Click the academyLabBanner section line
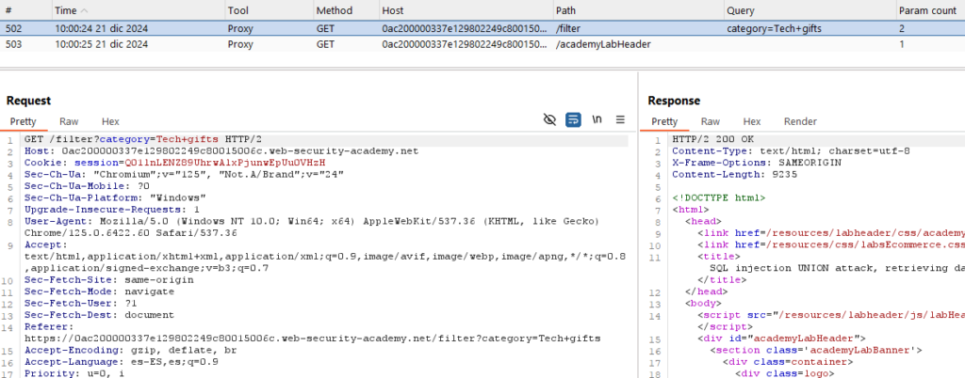Image resolution: width=965 pixels, height=378 pixels. click(815, 350)
